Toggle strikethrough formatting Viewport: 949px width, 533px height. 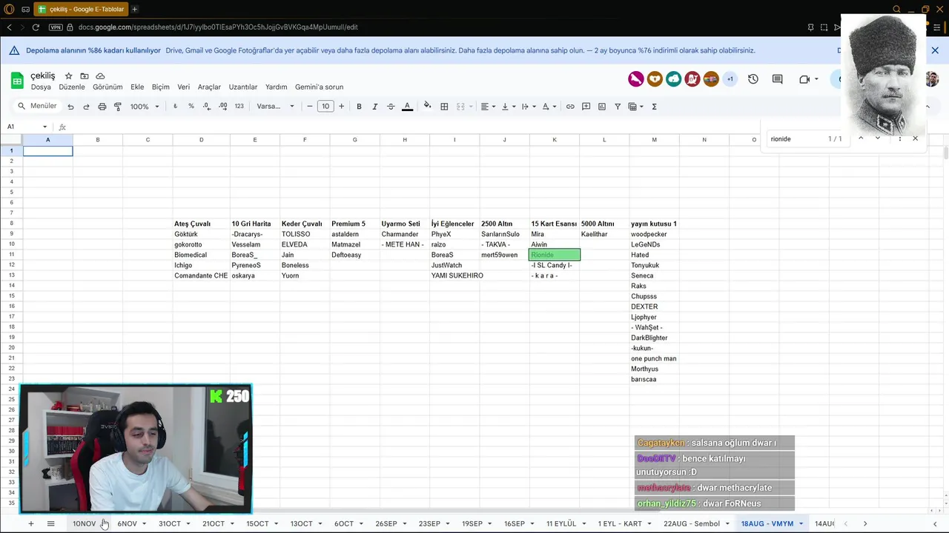tap(391, 107)
